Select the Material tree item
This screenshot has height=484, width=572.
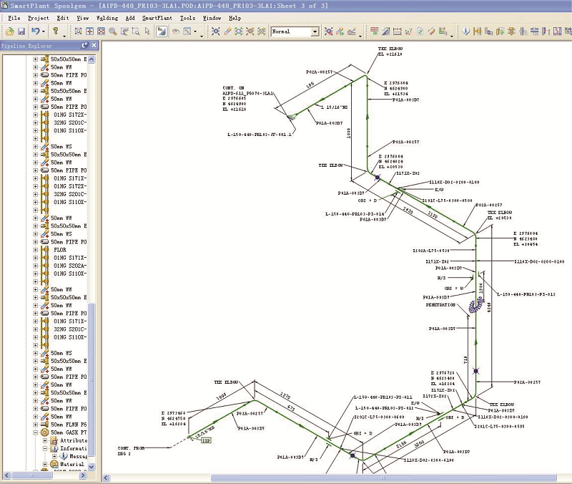pos(72,464)
